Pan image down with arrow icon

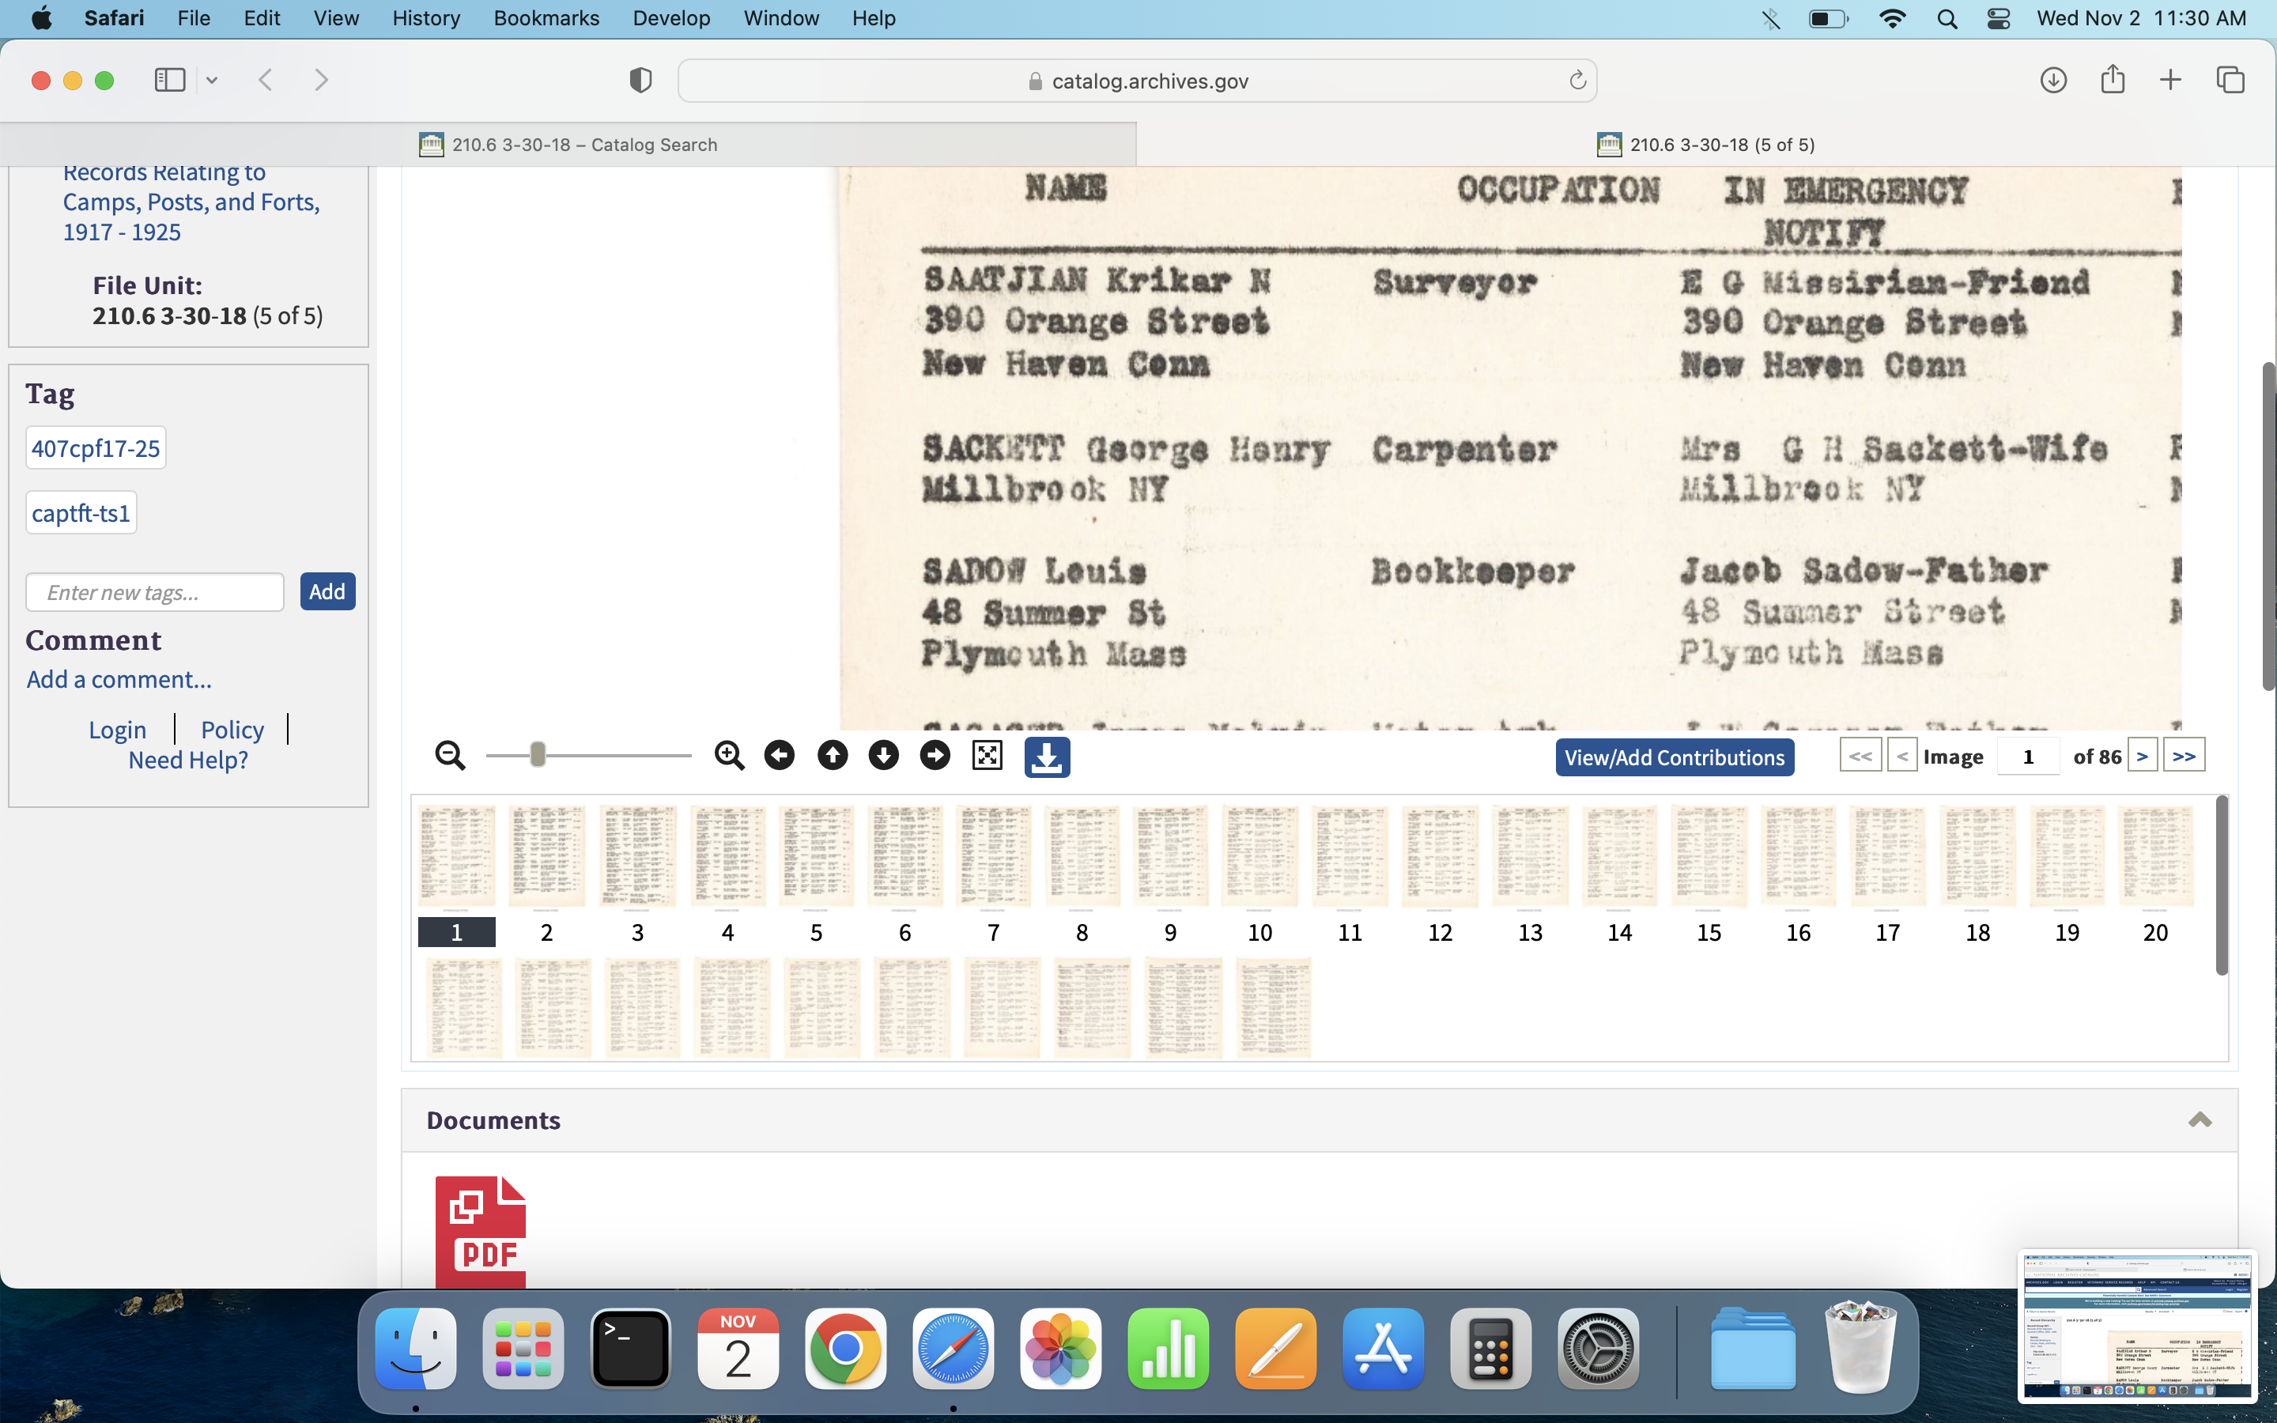[883, 756]
